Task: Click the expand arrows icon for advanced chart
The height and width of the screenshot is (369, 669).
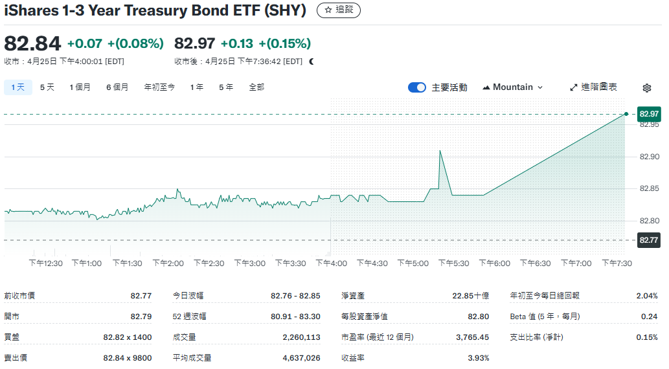Action: (573, 87)
